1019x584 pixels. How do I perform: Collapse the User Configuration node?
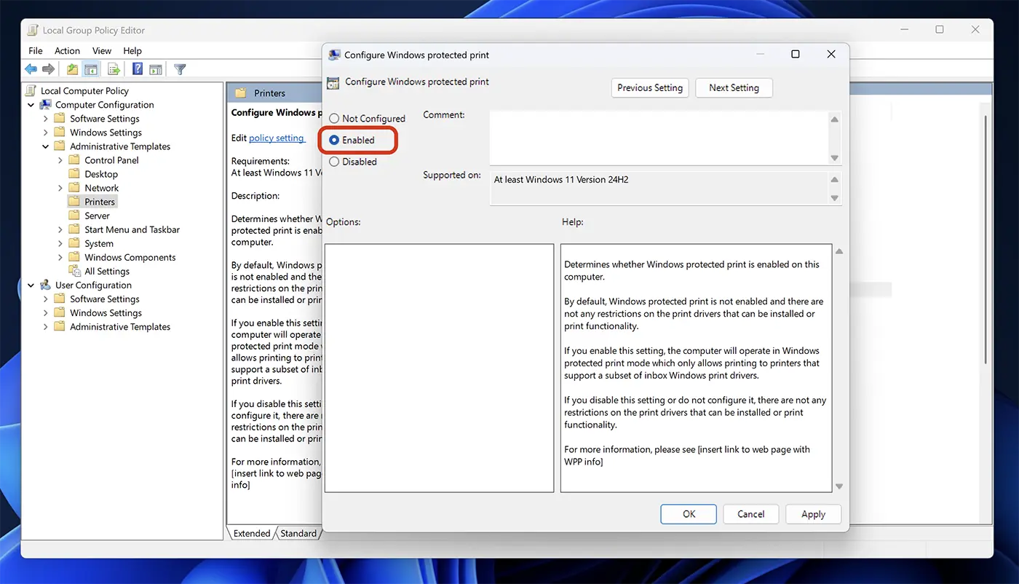[x=31, y=285]
